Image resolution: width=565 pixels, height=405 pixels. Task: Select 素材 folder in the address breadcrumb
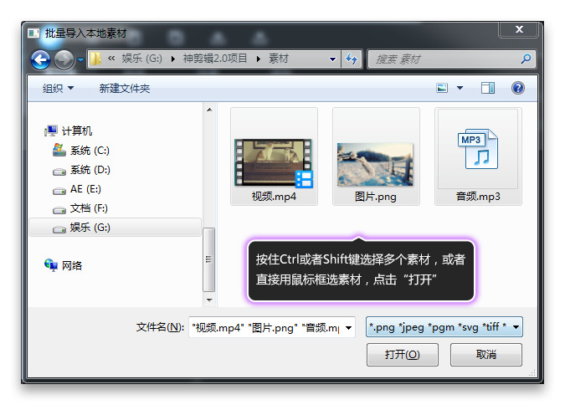(279, 59)
